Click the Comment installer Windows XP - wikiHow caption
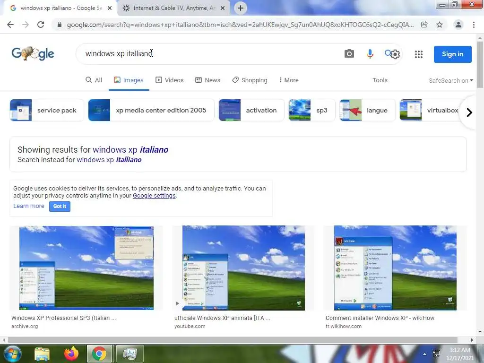Viewport: 484px width, 363px height. tap(380, 318)
